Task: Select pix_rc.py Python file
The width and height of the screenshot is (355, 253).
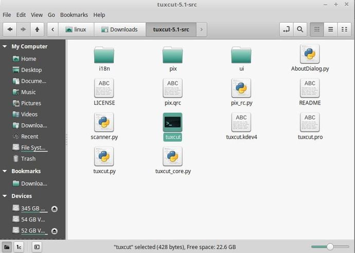Action: [241, 92]
